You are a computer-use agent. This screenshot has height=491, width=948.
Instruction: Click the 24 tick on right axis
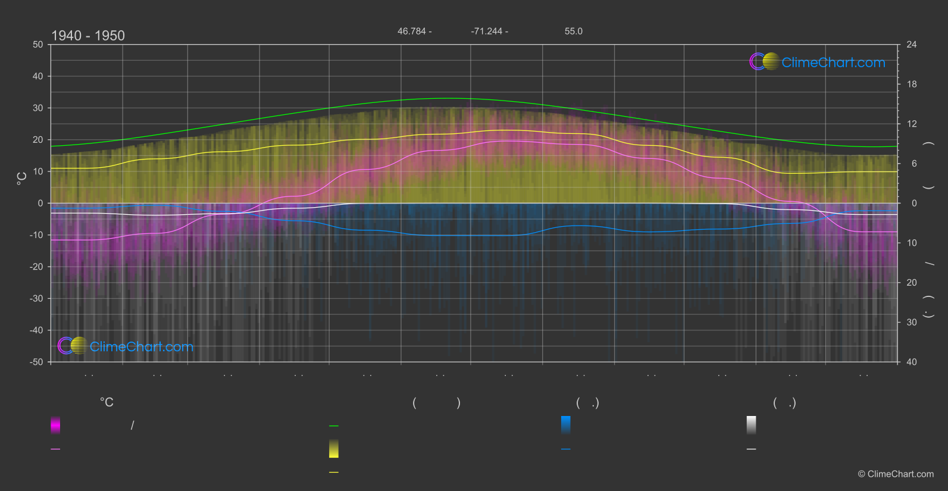(912, 45)
